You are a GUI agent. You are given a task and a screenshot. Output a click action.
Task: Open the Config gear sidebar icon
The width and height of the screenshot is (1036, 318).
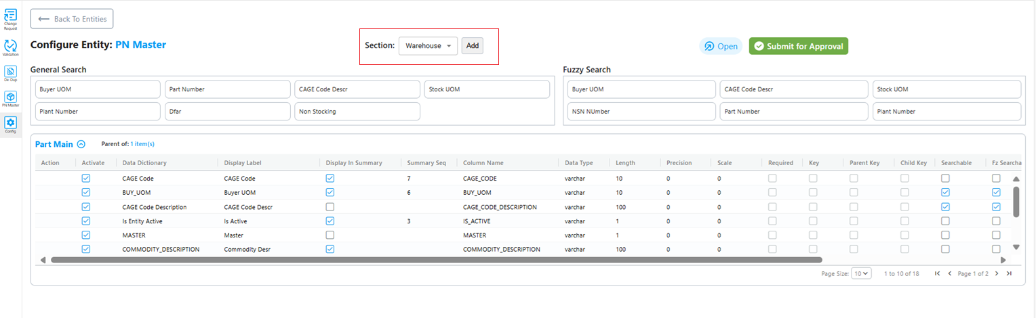[x=10, y=124]
